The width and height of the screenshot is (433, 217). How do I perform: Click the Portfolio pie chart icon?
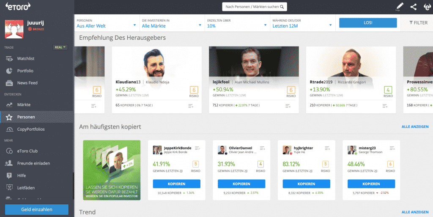coord(9,71)
